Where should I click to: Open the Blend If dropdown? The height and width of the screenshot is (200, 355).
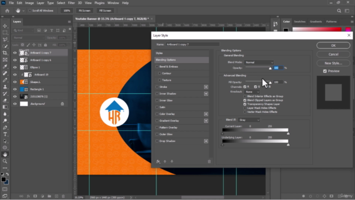(249, 120)
